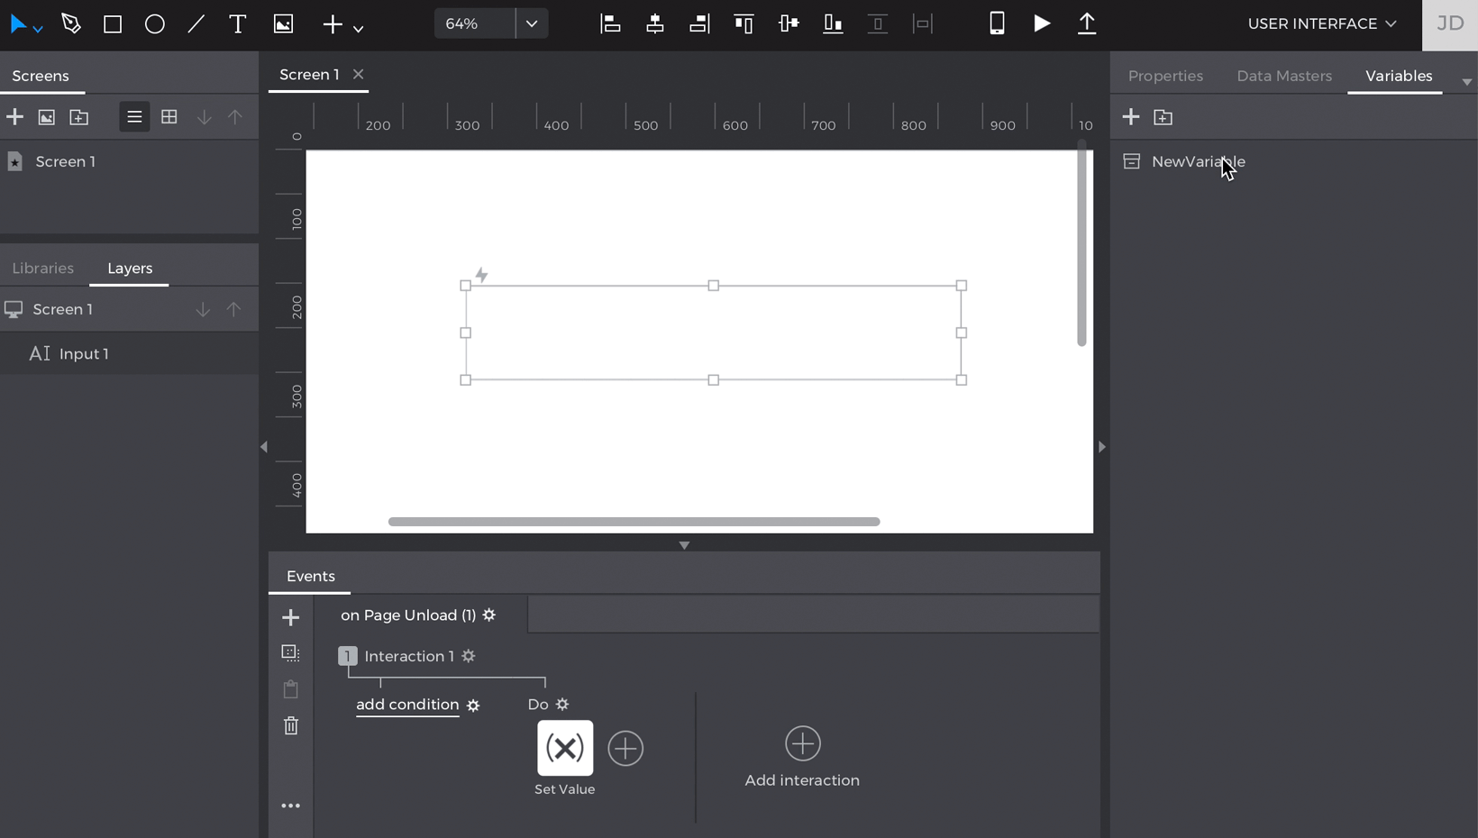The image size is (1478, 838).
Task: Switch Screens panel to list view
Action: point(134,117)
